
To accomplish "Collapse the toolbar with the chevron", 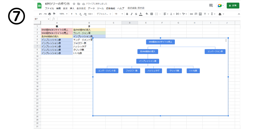I will tap(239, 14).
